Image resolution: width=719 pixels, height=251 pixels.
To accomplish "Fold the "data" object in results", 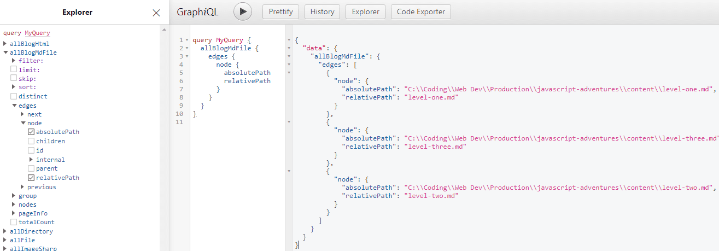I will 289,48.
